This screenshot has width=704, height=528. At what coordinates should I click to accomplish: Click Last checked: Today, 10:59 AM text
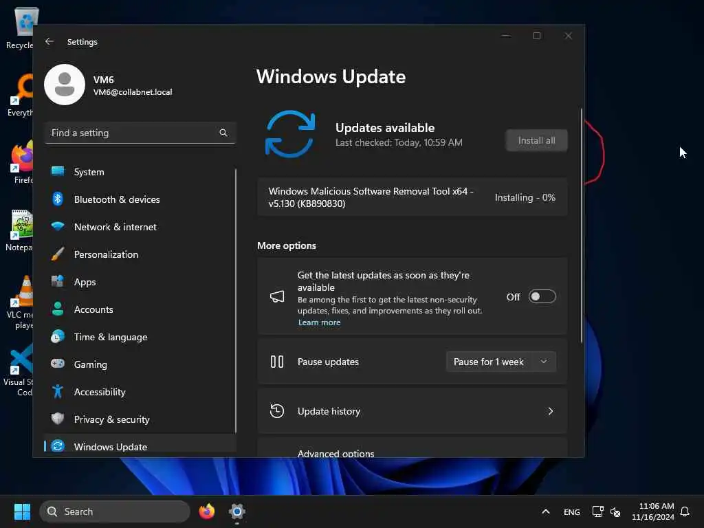point(399,142)
